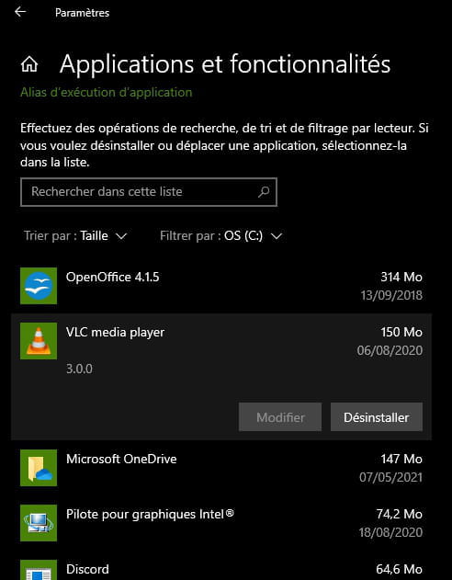Select the OpenOffice 4.1.5 list entry
Viewport: 452px width, 580px height.
coord(221,286)
